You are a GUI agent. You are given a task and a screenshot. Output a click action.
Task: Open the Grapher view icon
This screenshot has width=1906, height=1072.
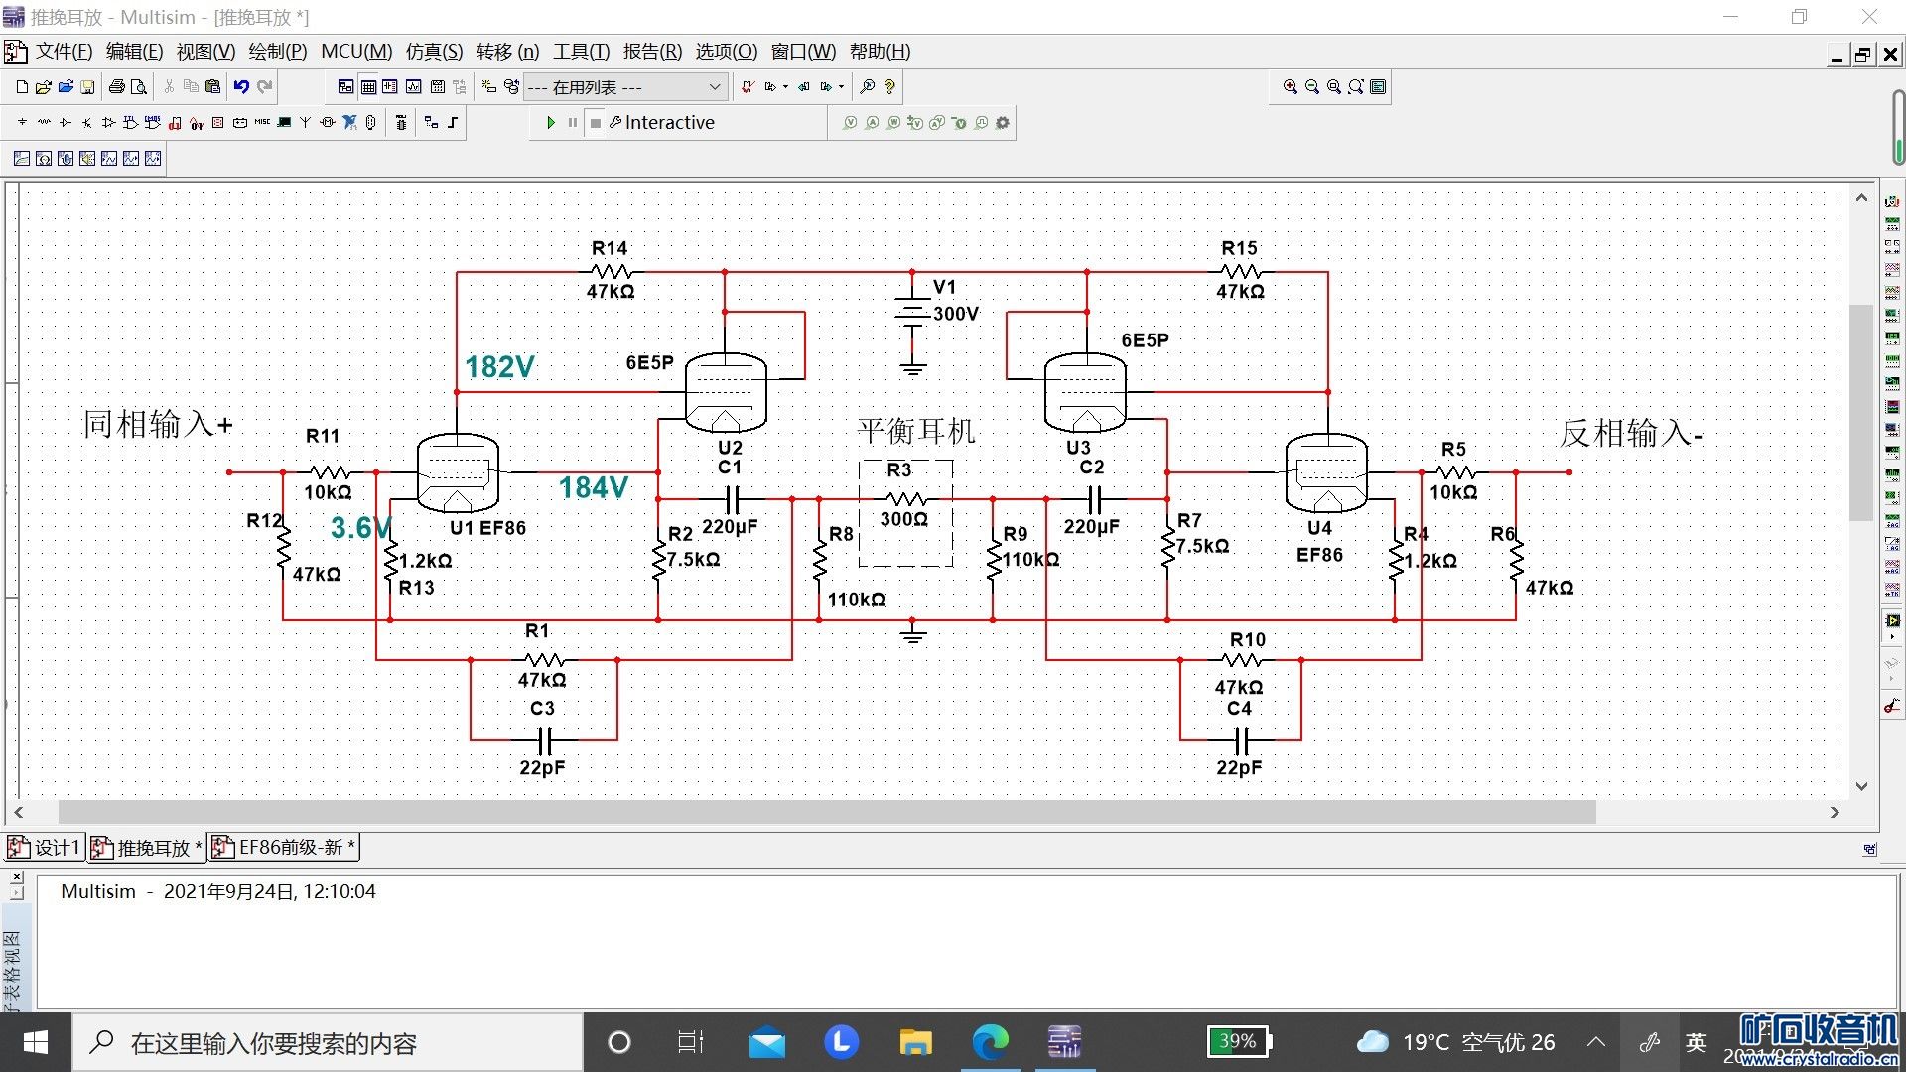click(413, 87)
